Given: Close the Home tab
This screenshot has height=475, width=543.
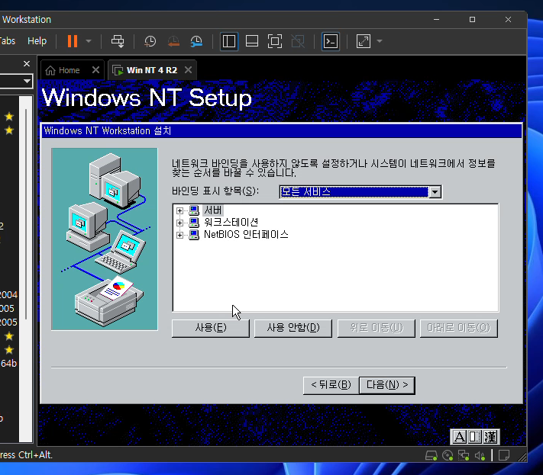Looking at the screenshot, I should pos(96,70).
